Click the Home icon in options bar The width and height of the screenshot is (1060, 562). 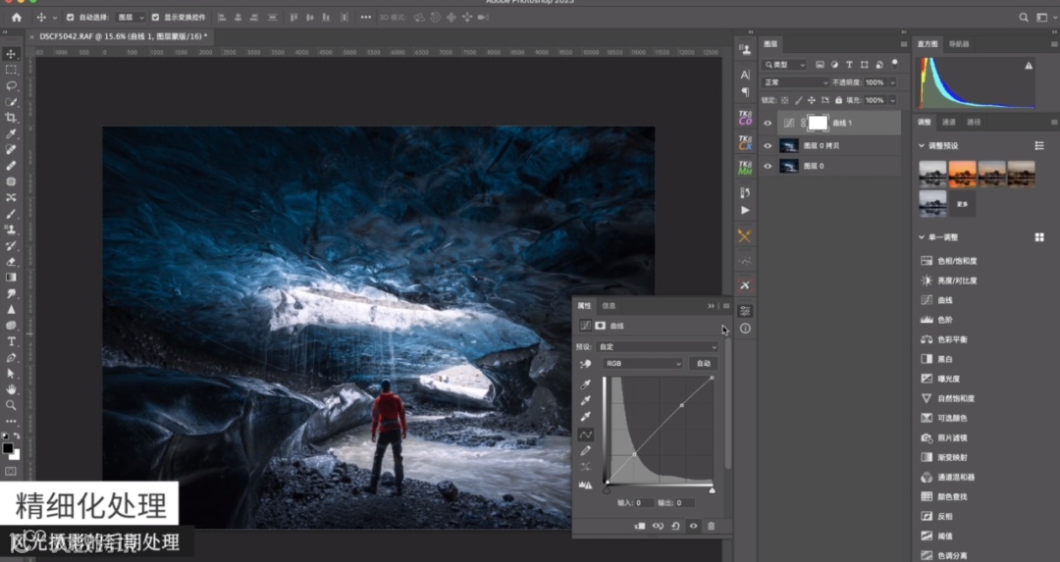16,18
